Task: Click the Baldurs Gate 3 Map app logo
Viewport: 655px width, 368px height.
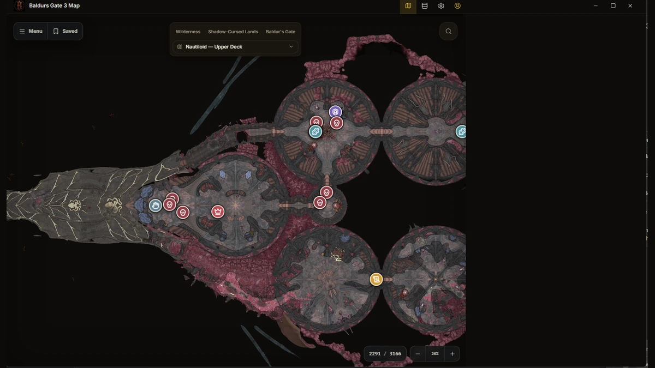Action: (20, 6)
